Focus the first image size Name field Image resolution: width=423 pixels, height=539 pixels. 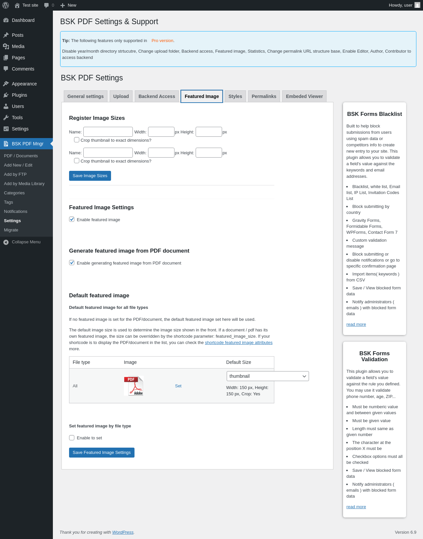(x=108, y=132)
